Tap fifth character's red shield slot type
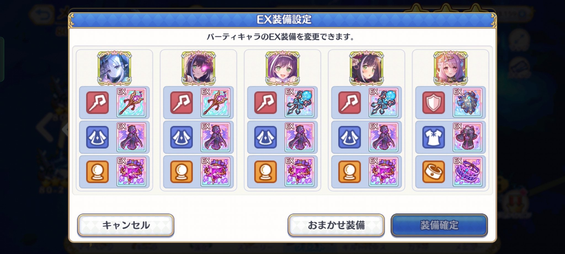Screen dimensions: 565x254 (433, 103)
